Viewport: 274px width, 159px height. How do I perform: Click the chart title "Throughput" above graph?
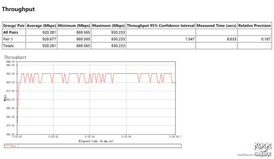[x=15, y=57]
